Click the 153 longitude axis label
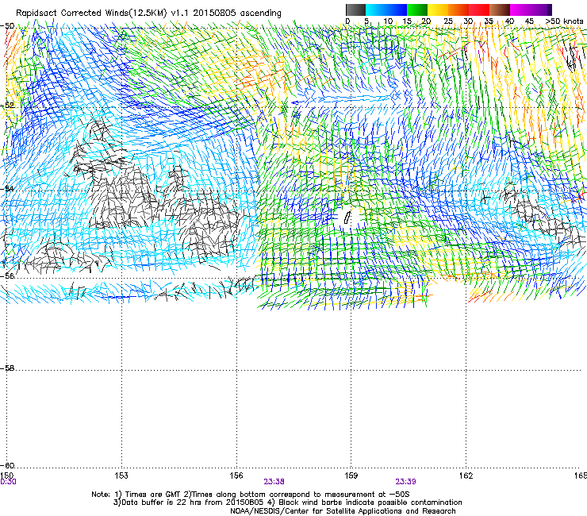This screenshot has height=516, width=587. tap(121, 476)
